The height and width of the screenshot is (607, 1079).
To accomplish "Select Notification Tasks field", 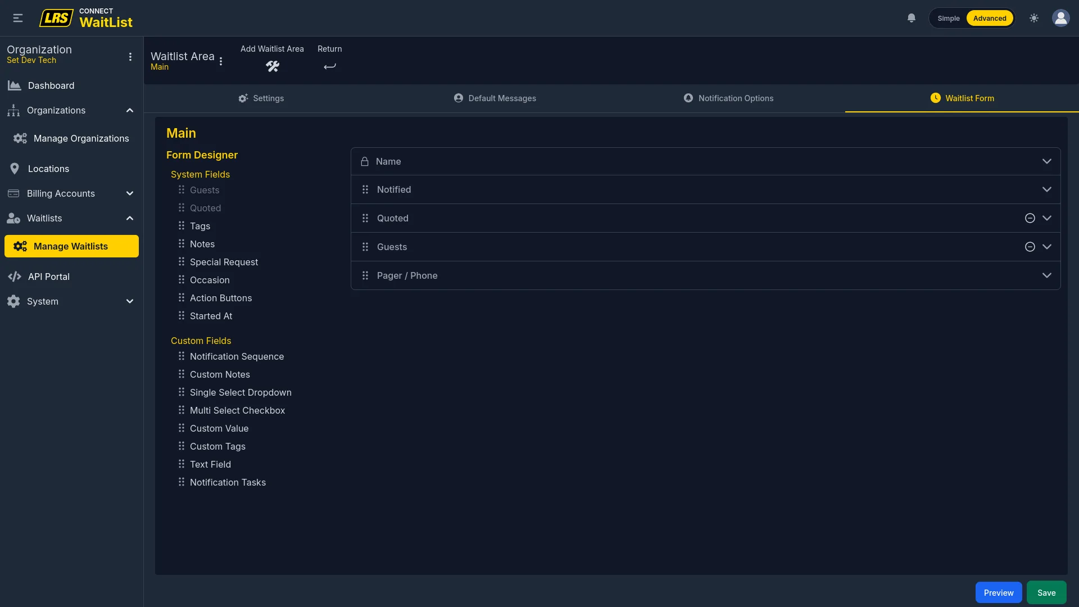I will tap(228, 482).
